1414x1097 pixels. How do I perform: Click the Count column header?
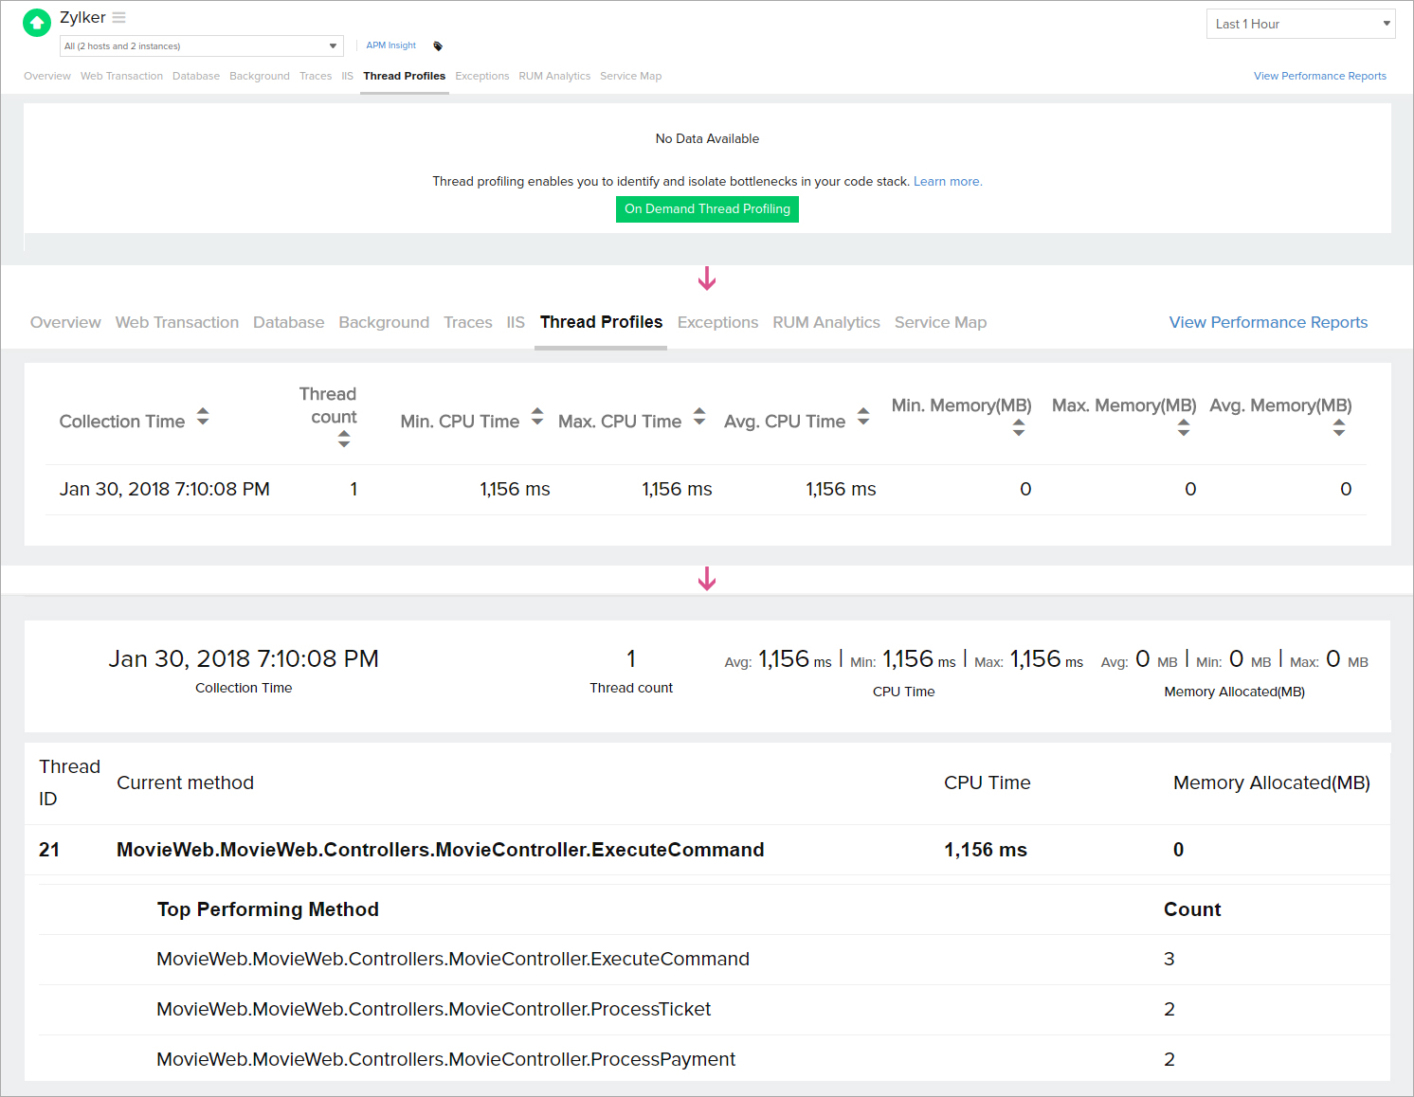tap(1192, 909)
